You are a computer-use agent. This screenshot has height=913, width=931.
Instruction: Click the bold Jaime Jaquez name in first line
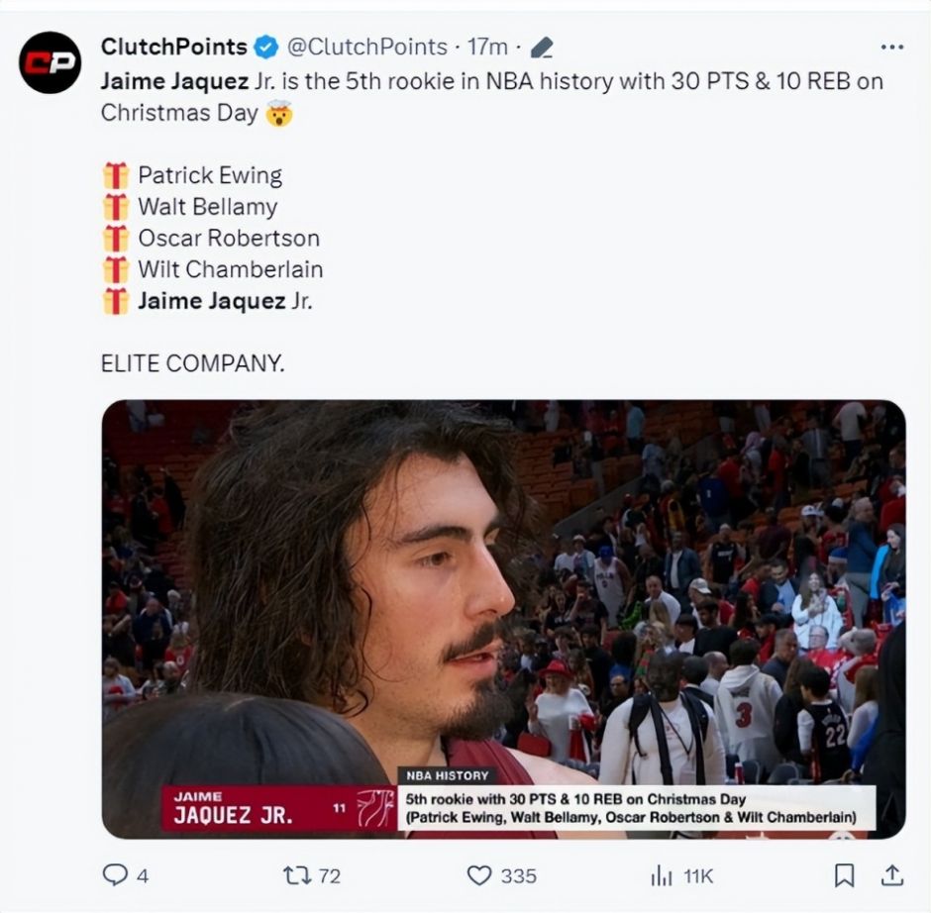pyautogui.click(x=174, y=81)
